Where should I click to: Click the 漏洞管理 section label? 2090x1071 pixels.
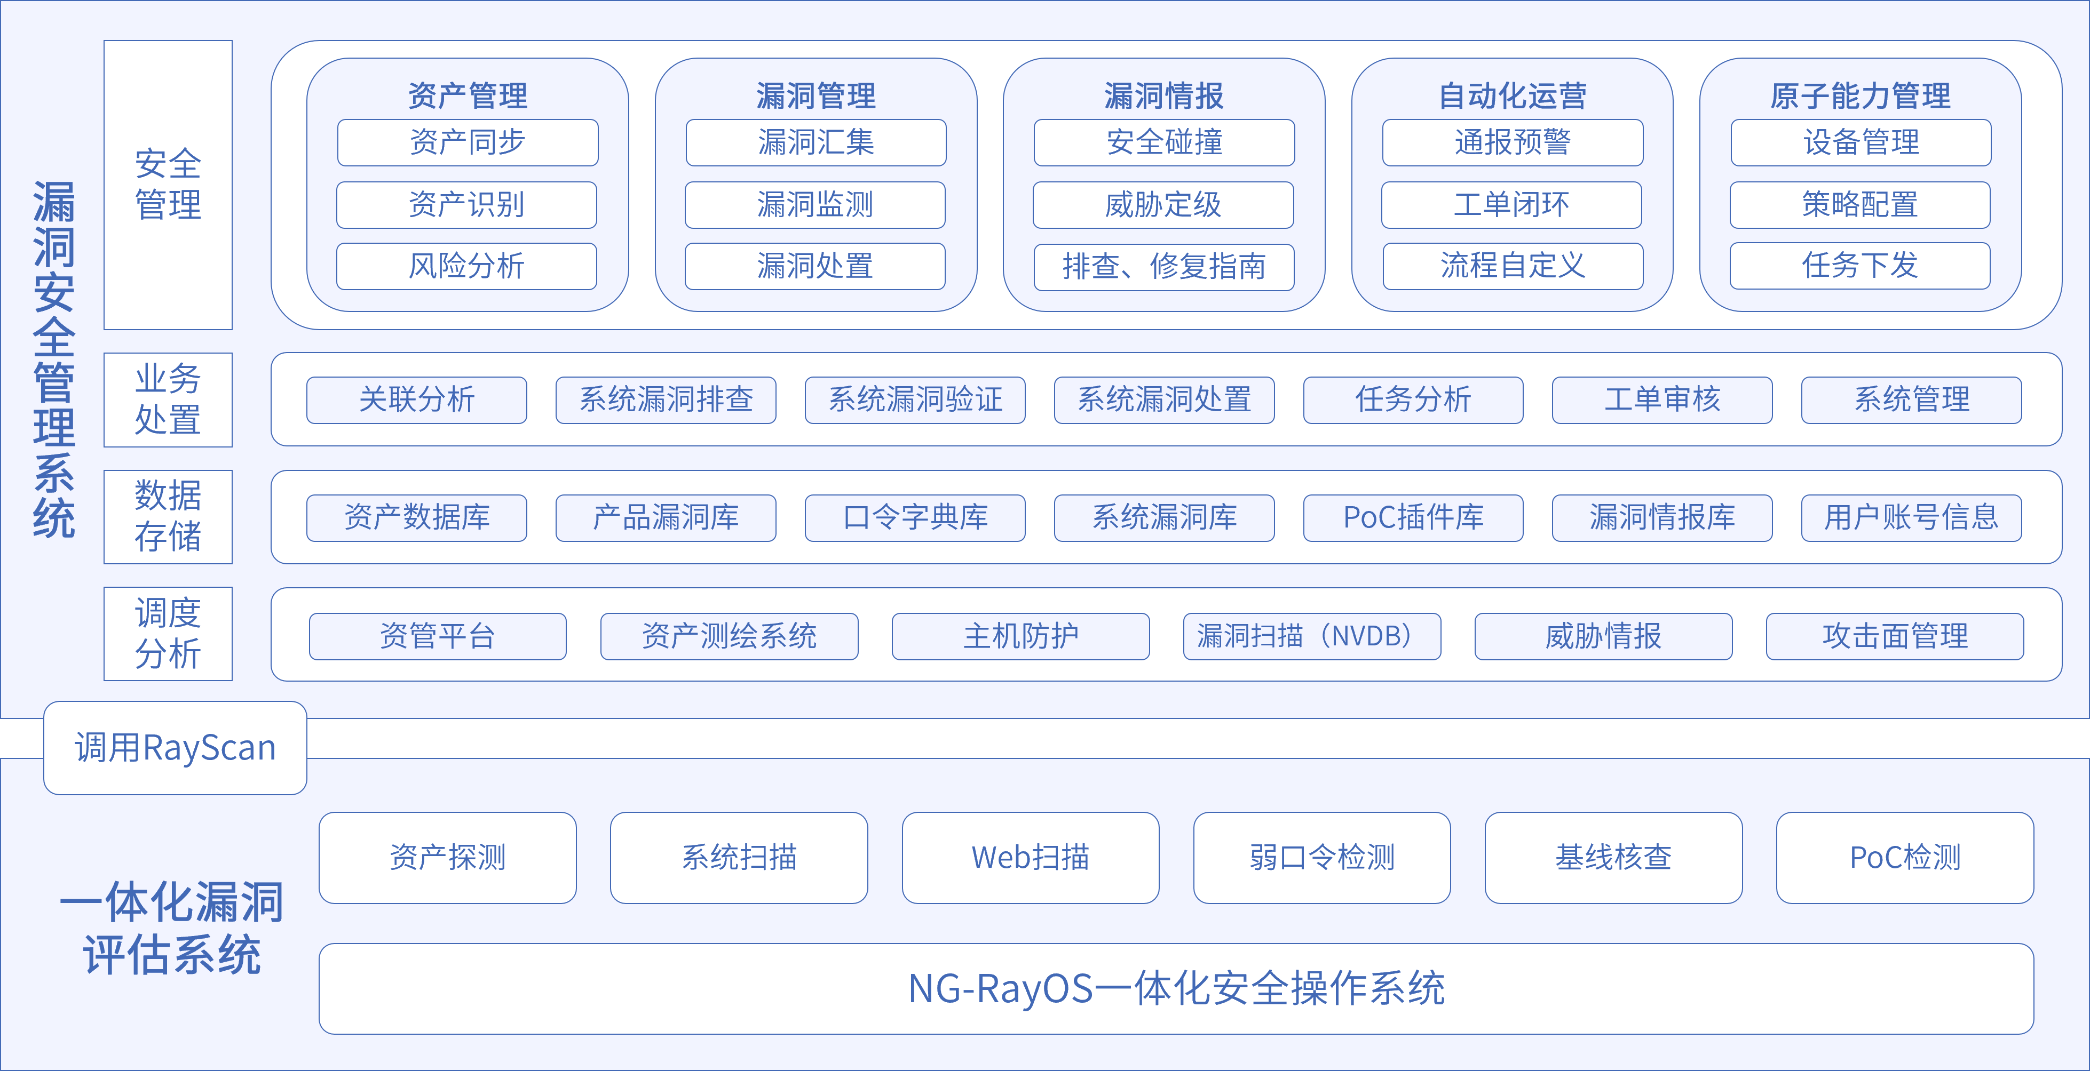coord(814,95)
